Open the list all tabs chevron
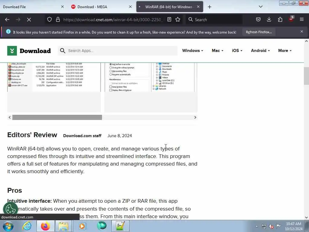 [260, 7]
